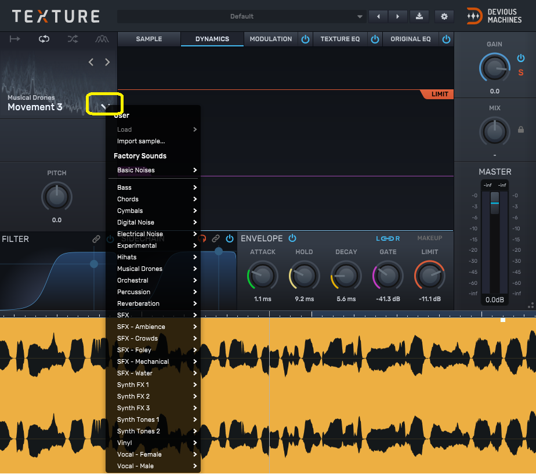Open the Hihats category
536x474 pixels.
[x=153, y=257]
